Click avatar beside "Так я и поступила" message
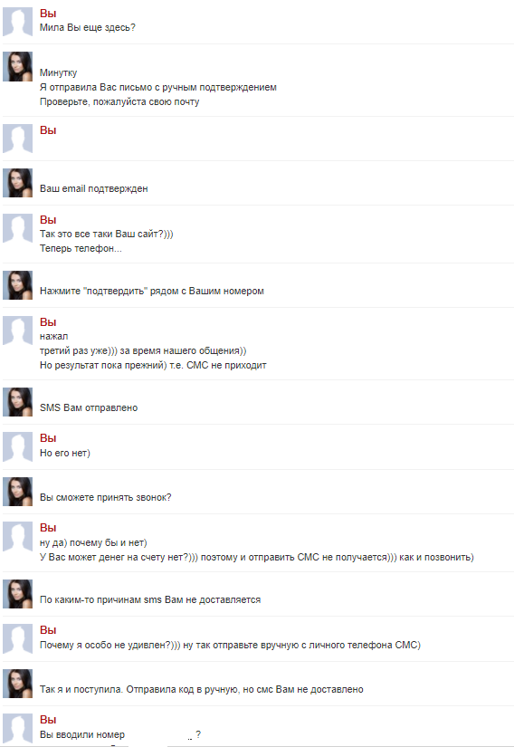Viewport: 514px width, 747px height. [x=17, y=684]
